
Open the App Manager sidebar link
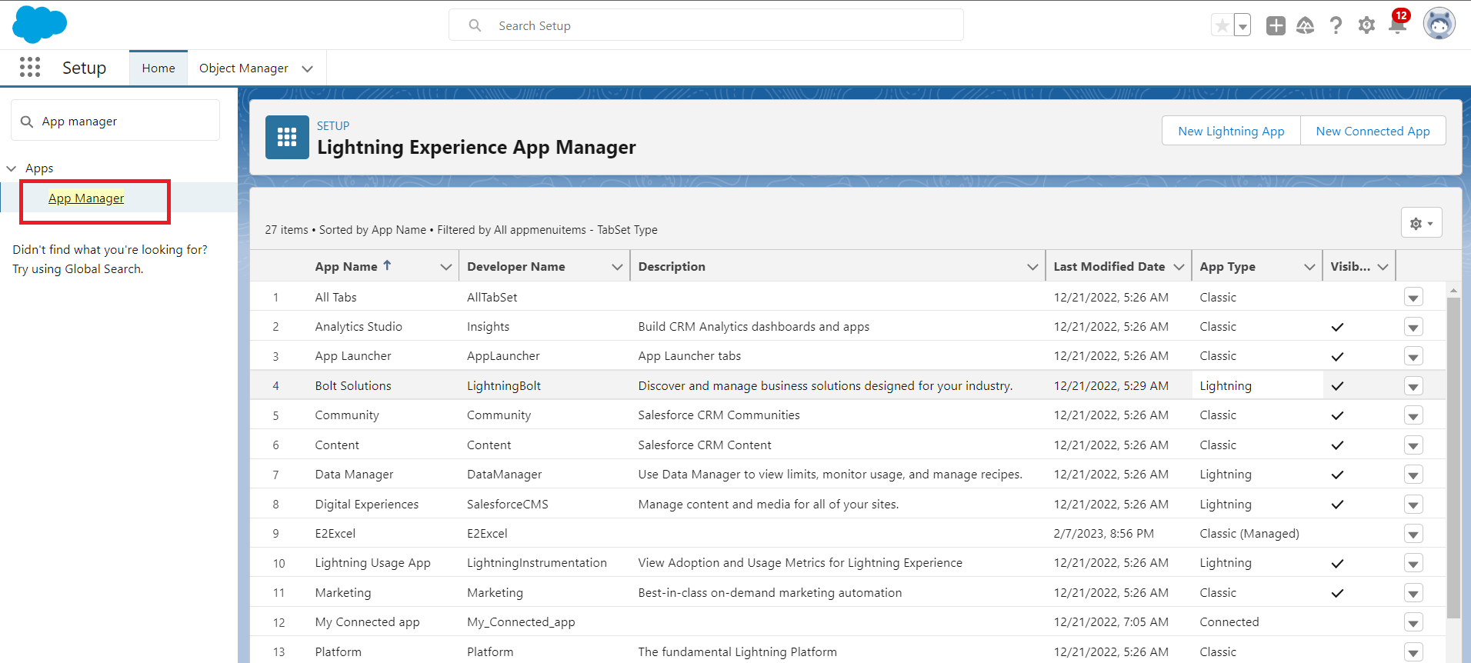tap(86, 198)
